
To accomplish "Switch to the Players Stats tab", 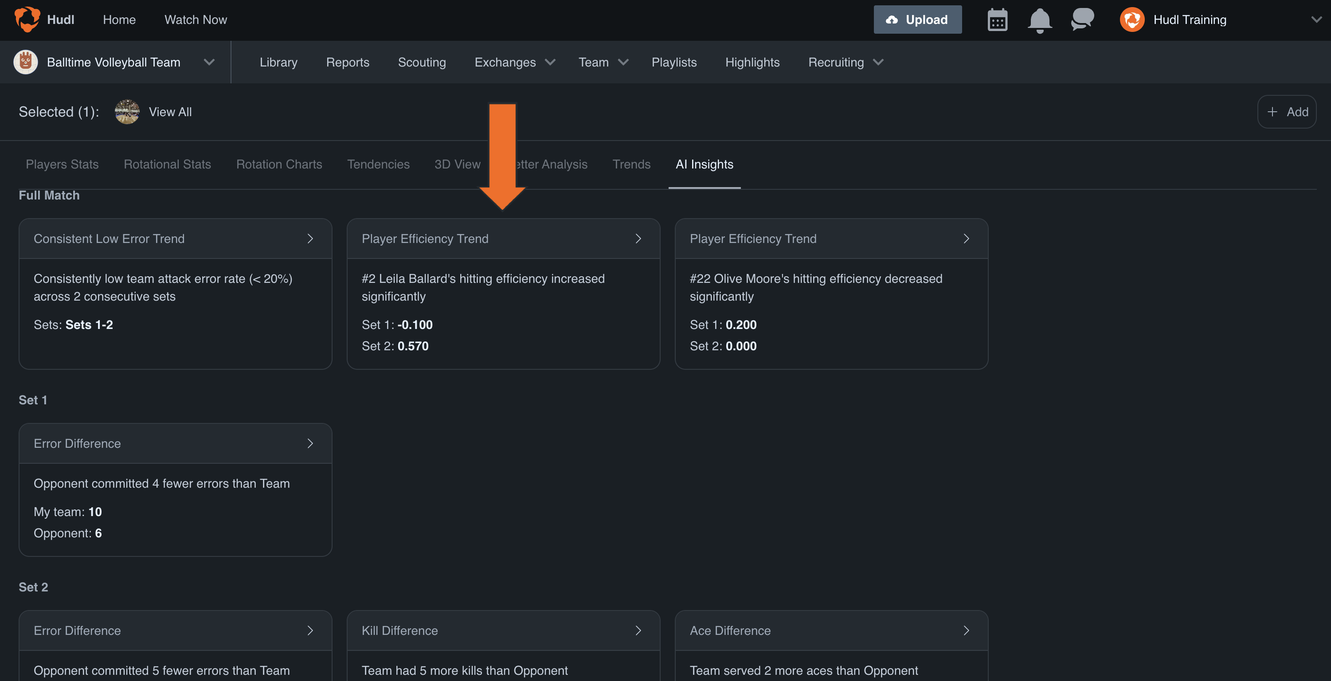I will [62, 164].
